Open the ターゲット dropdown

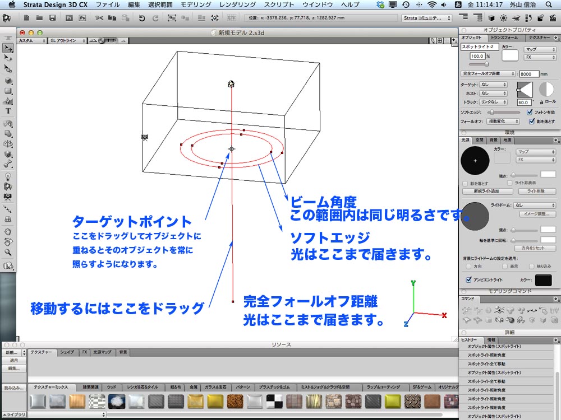click(x=493, y=85)
